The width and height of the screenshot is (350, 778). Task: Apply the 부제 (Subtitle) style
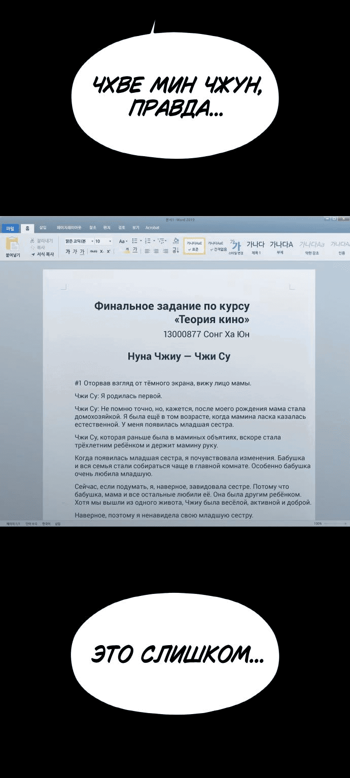[281, 247]
